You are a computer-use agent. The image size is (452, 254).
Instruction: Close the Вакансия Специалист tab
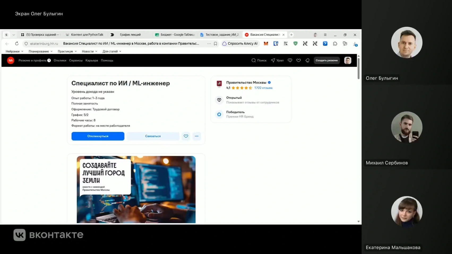click(x=283, y=35)
